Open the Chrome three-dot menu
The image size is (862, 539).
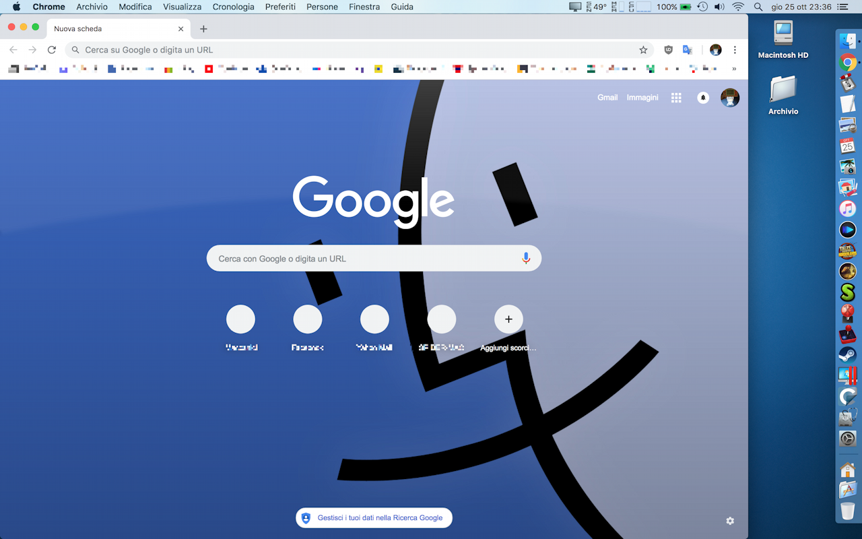735,50
